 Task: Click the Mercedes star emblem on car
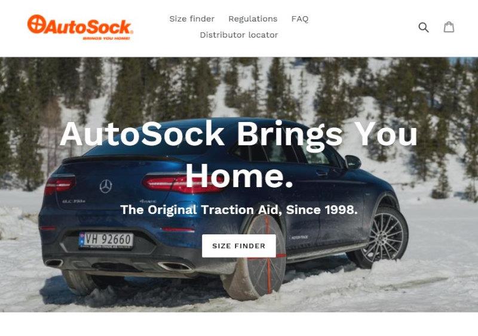(x=106, y=187)
